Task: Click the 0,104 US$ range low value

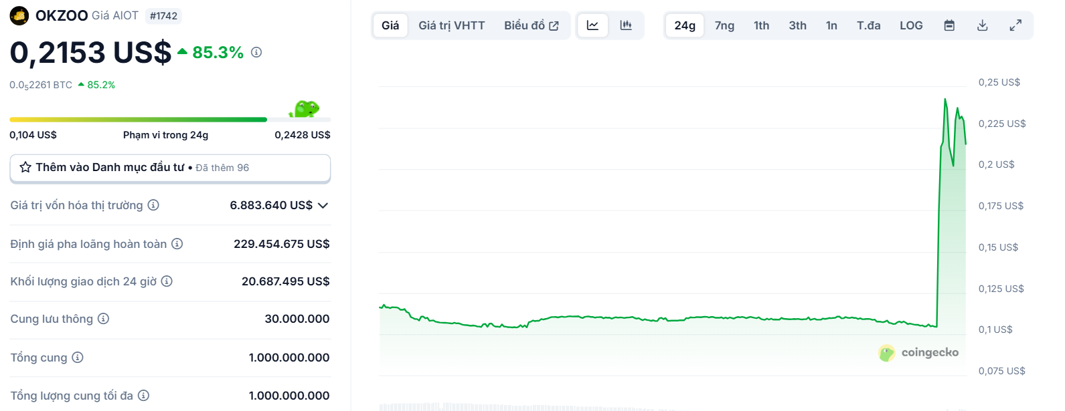Action: tap(33, 135)
